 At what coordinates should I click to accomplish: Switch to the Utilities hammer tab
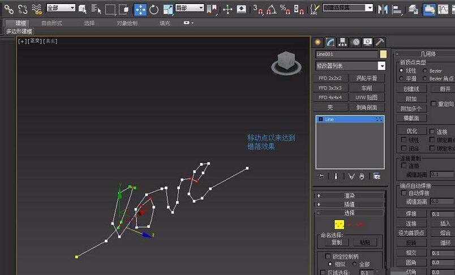(x=380, y=42)
